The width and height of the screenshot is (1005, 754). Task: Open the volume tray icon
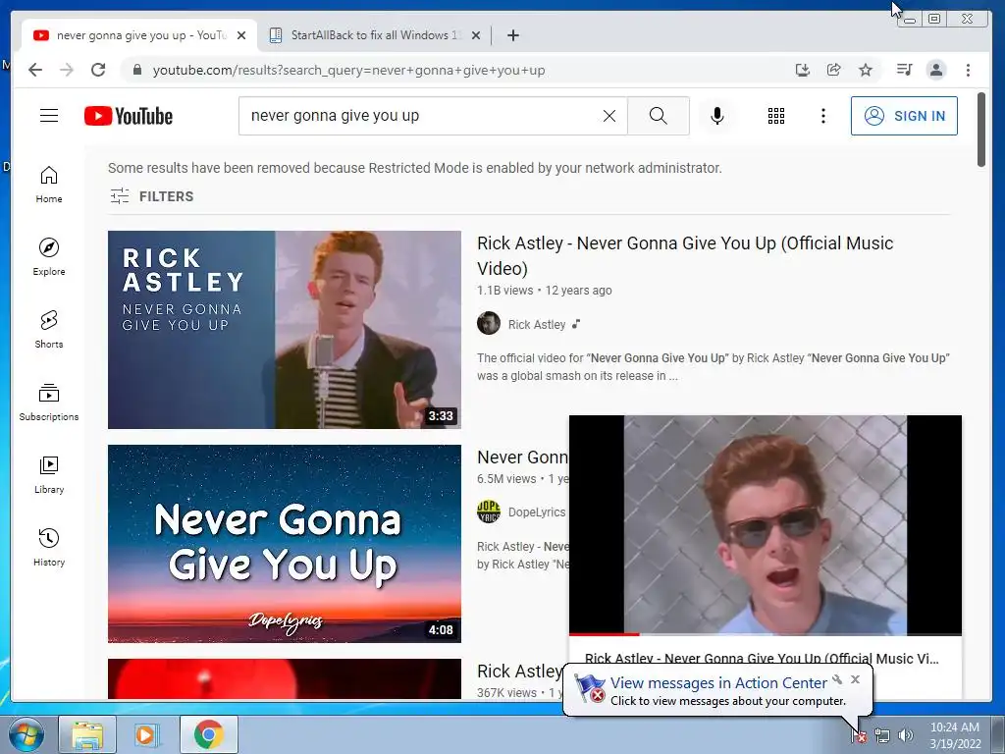905,735
